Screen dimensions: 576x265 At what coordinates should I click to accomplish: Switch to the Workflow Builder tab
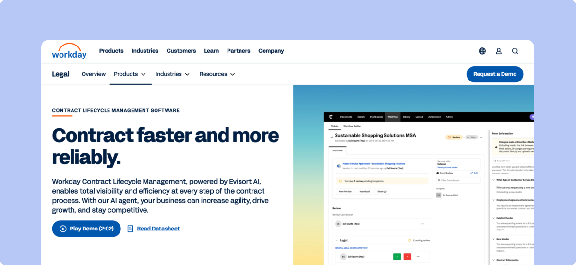(x=352, y=126)
